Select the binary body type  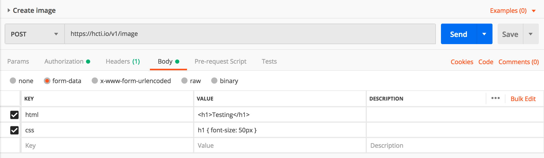(x=214, y=81)
